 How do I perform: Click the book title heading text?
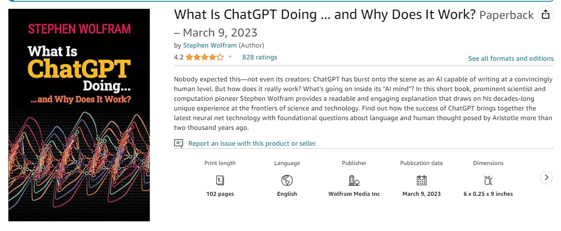point(325,15)
